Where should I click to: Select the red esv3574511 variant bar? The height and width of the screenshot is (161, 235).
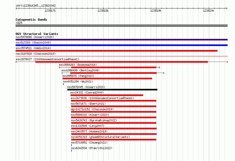tap(117, 51)
